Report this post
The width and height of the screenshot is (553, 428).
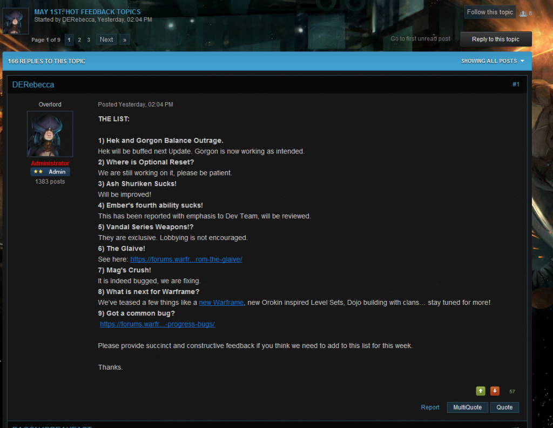tap(430, 407)
